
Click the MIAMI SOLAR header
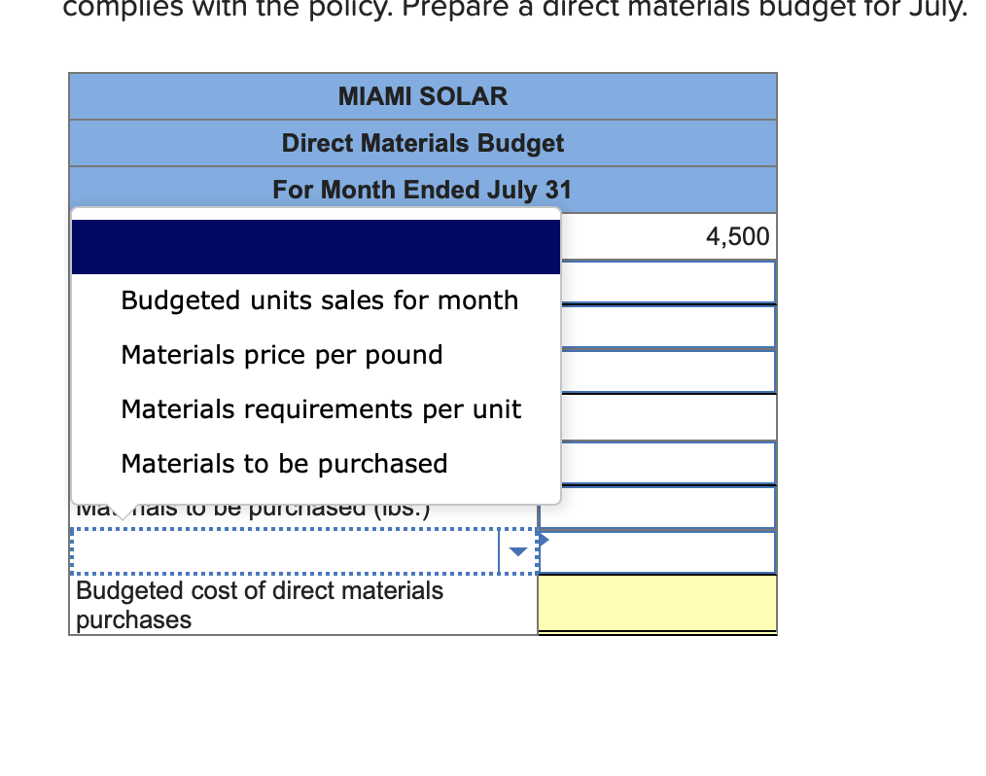coord(423,96)
